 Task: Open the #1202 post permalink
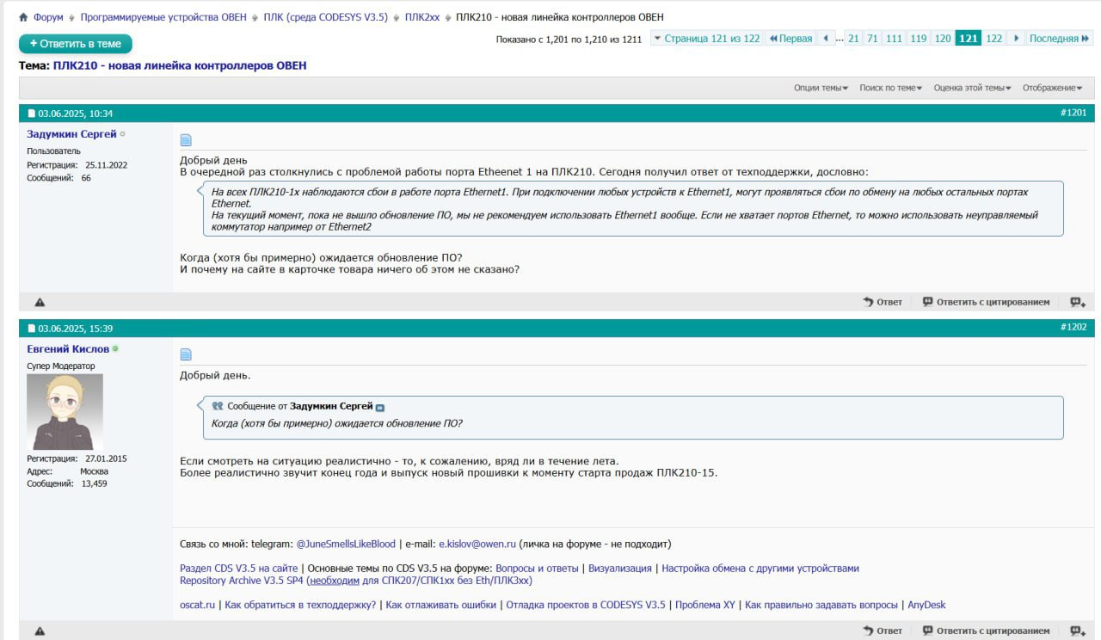(x=1073, y=328)
